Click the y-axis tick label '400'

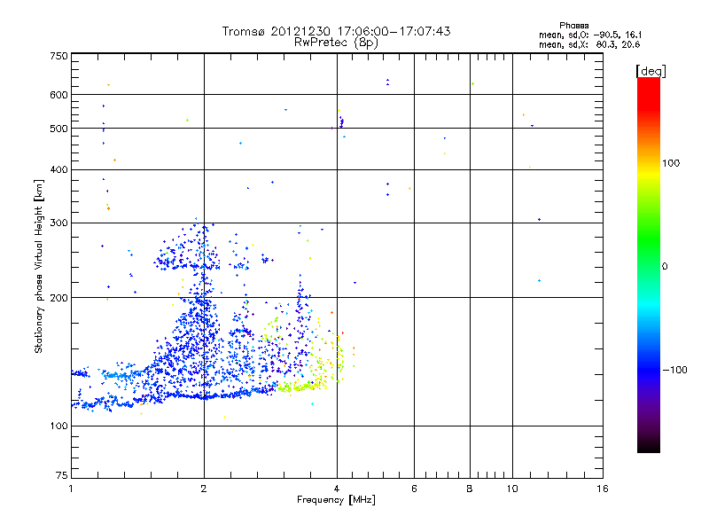[58, 170]
